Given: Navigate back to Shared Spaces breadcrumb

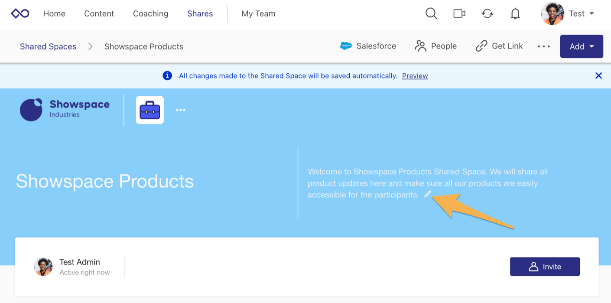Looking at the screenshot, I should [x=48, y=46].
